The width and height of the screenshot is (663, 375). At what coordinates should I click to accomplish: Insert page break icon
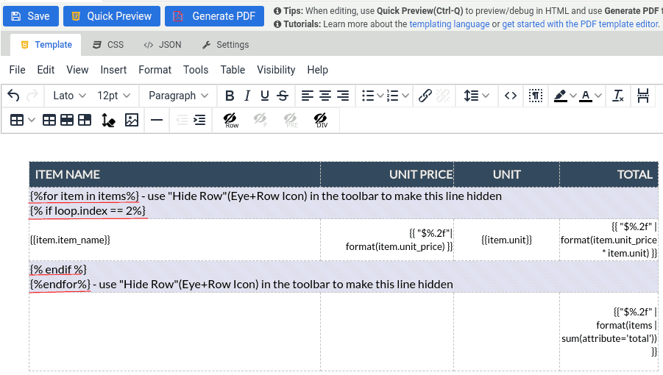642,96
